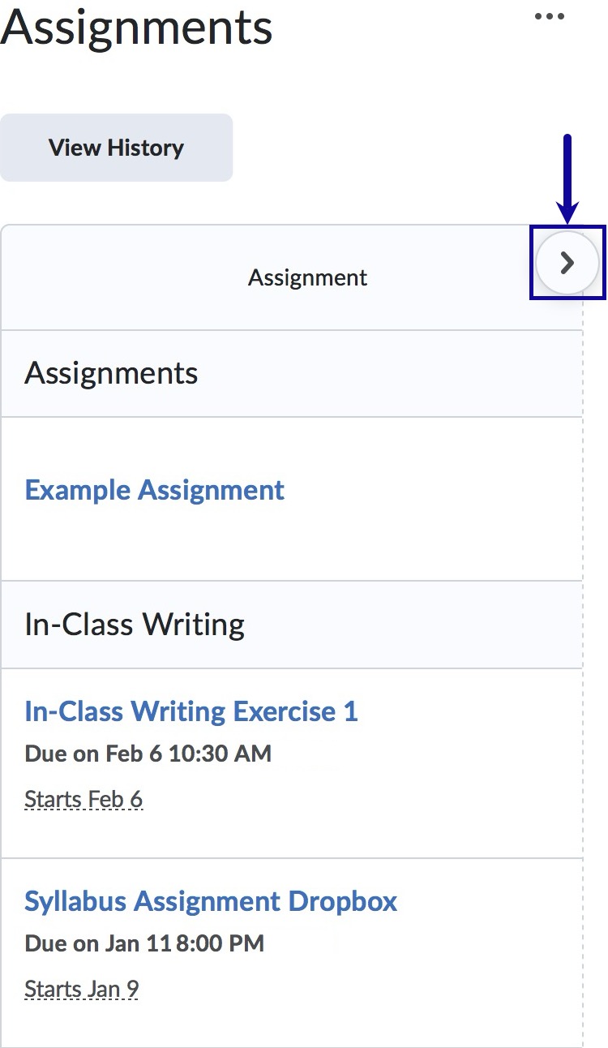Expand the In-Class Writing category row

click(133, 624)
